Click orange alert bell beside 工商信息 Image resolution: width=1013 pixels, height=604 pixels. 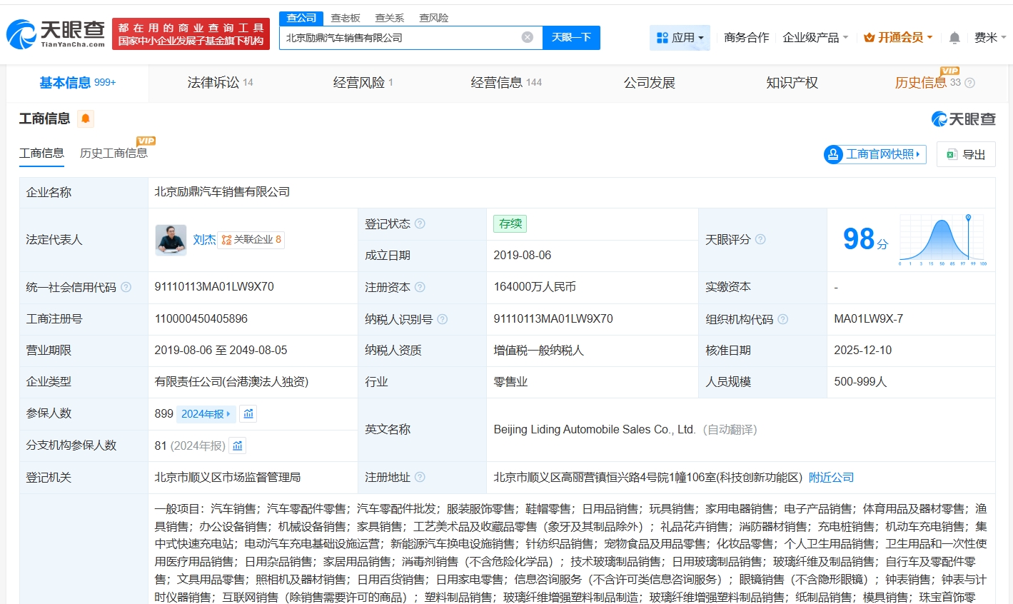[86, 119]
